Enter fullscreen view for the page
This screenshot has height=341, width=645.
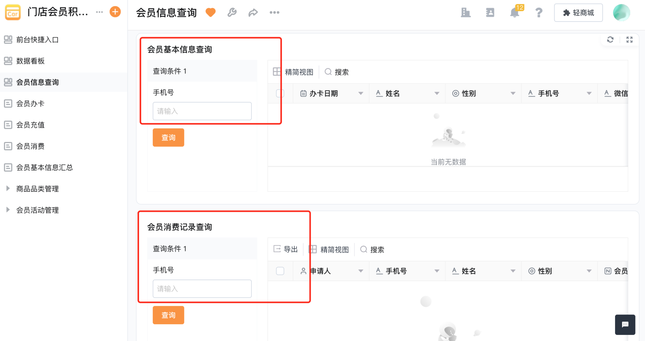[x=630, y=40]
